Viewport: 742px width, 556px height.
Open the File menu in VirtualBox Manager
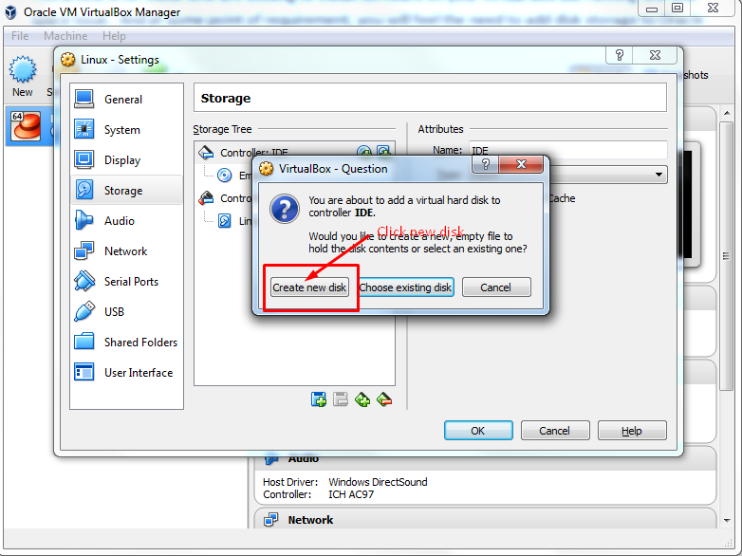click(20, 36)
